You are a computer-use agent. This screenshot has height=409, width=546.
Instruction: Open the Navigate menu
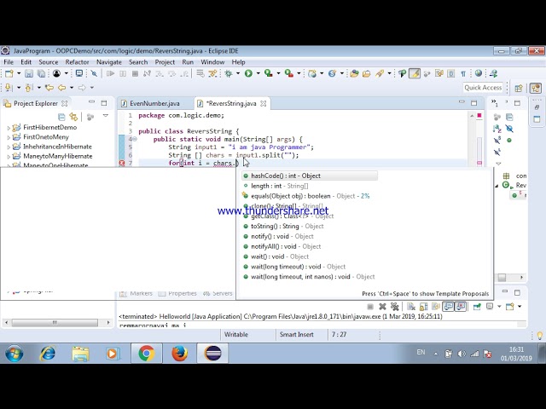[x=109, y=62]
